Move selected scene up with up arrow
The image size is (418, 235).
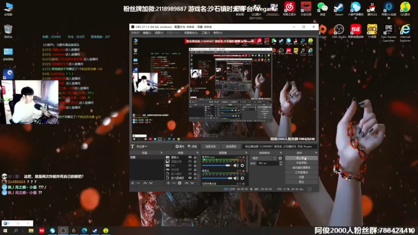tap(145, 183)
